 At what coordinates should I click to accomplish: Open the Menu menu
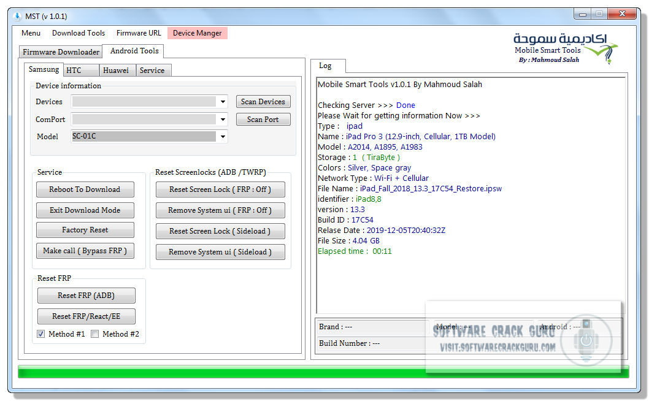click(31, 33)
